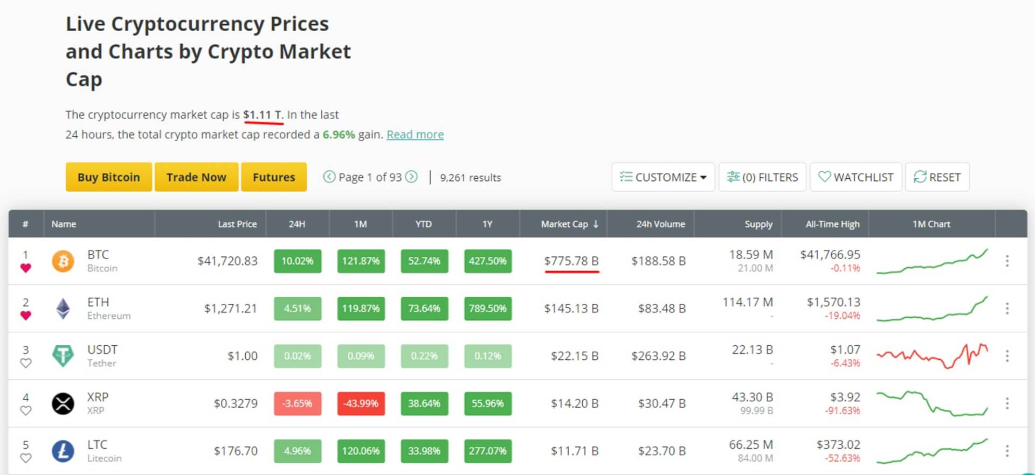1035x475 pixels.
Task: Click the 1M Chart column header
Action: click(931, 224)
